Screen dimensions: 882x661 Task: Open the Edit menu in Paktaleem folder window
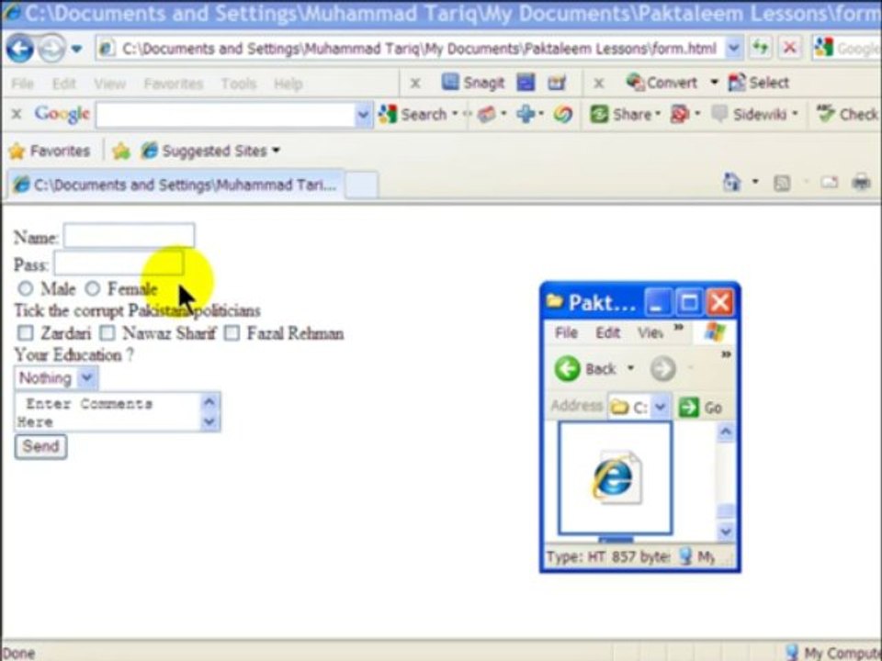tap(607, 333)
